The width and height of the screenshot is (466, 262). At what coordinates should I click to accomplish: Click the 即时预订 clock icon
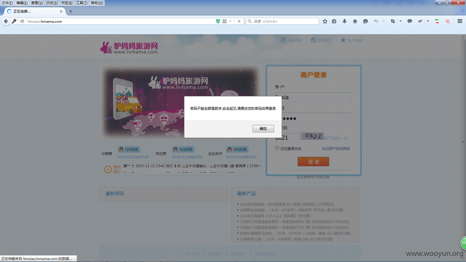tap(108, 169)
